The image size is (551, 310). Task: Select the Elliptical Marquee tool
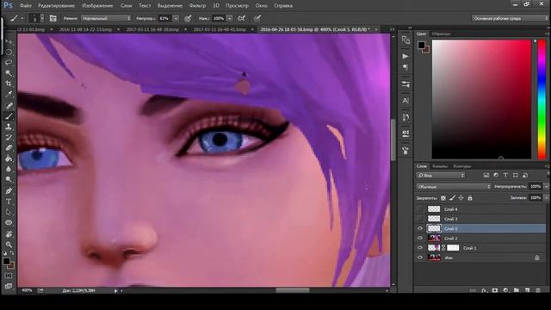coord(9,52)
